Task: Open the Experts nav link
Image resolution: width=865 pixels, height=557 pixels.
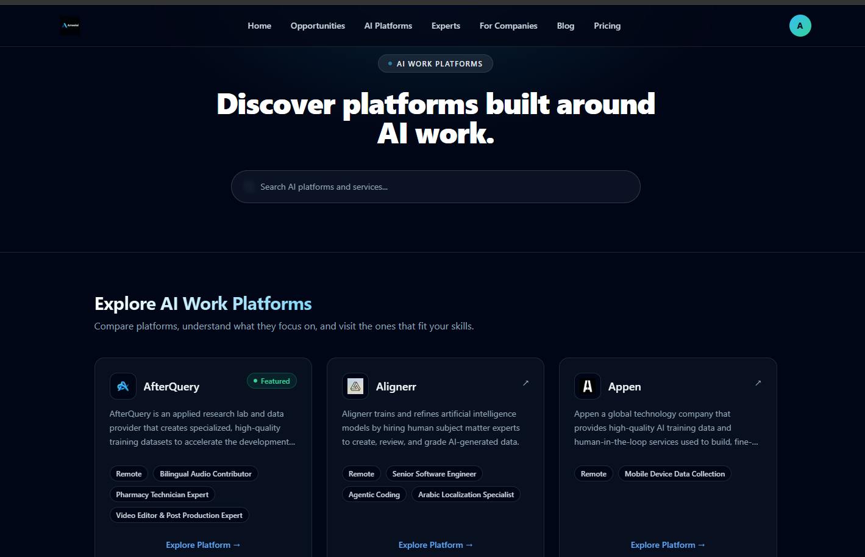Action: (446, 26)
